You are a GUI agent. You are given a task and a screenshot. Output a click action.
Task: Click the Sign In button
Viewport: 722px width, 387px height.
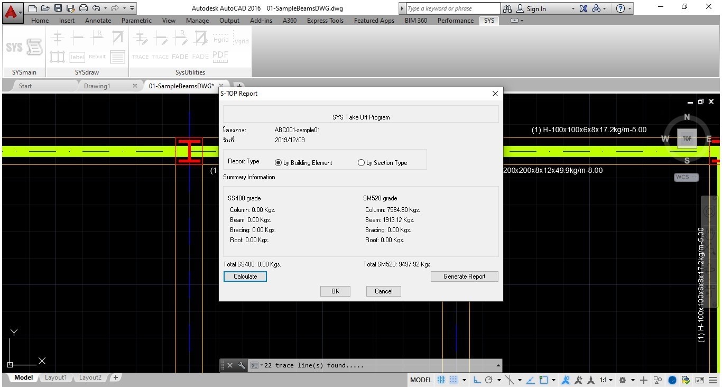click(x=531, y=8)
